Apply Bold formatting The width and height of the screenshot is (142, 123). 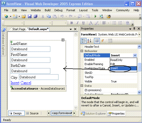[x=72, y=23]
